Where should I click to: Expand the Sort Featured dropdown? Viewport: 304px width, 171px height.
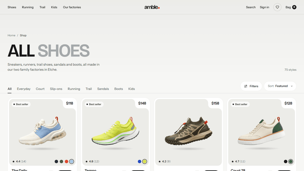coord(280,86)
